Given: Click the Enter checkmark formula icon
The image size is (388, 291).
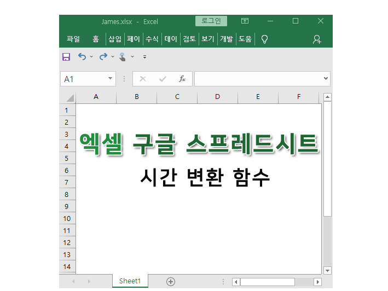Looking at the screenshot, I should pos(163,79).
